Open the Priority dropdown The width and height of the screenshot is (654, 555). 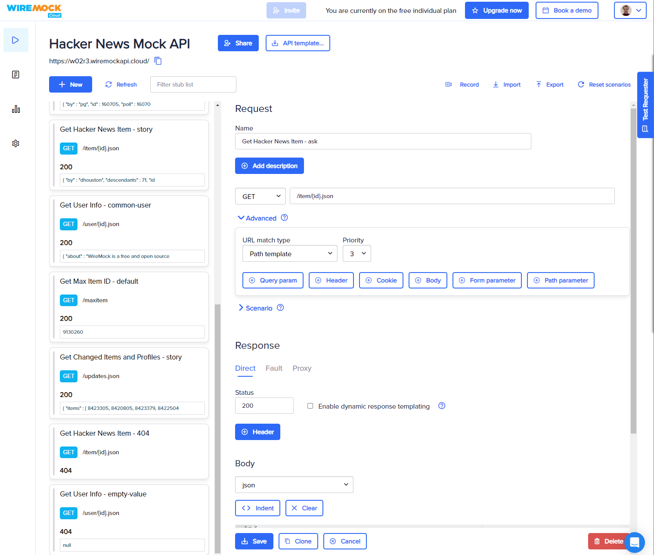pyautogui.click(x=357, y=254)
